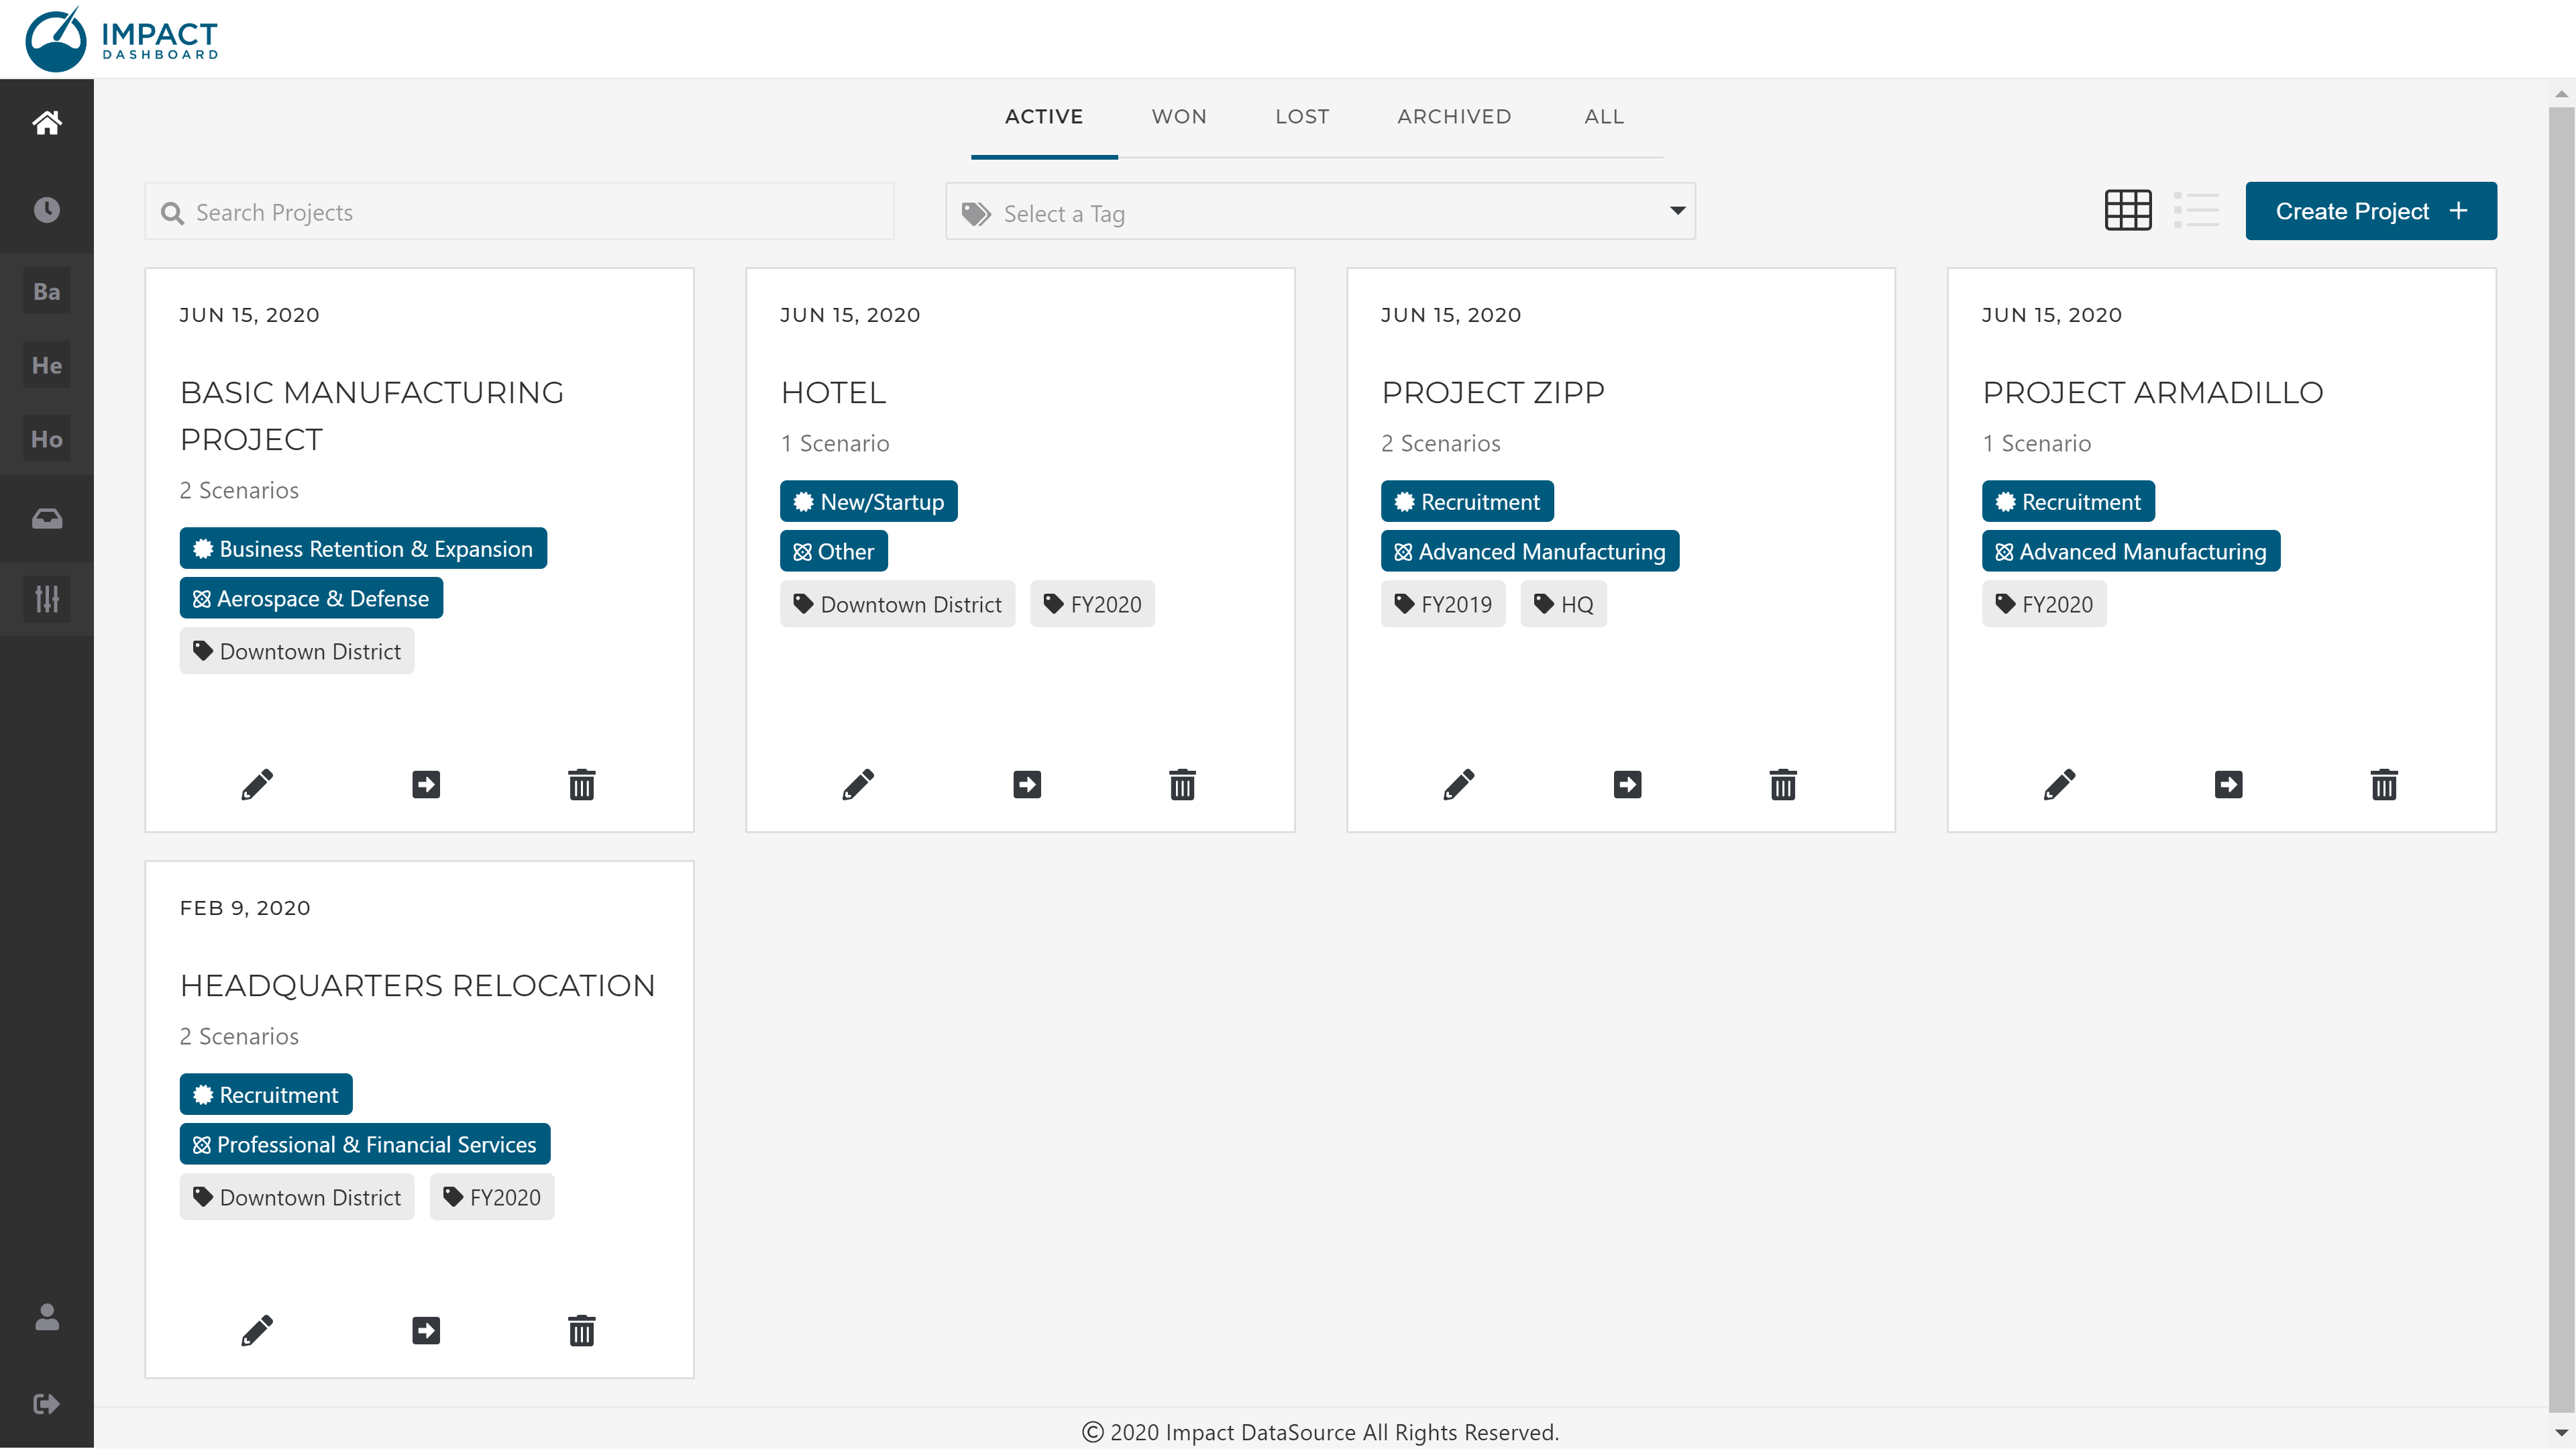Open the Hotel project with arrow icon

tap(1027, 785)
